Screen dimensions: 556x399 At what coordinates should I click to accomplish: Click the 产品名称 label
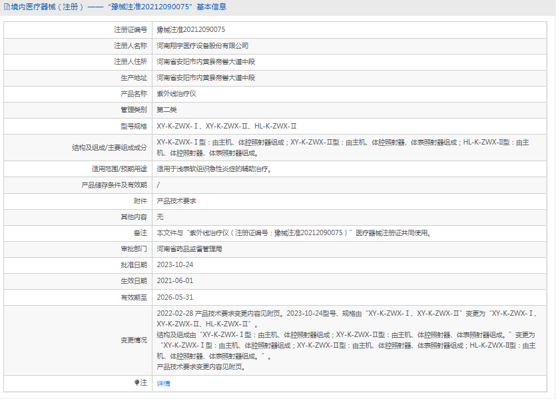click(134, 94)
